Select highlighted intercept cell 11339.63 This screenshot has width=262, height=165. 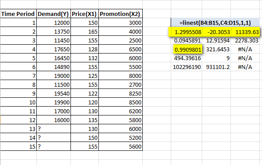[x=245, y=32]
